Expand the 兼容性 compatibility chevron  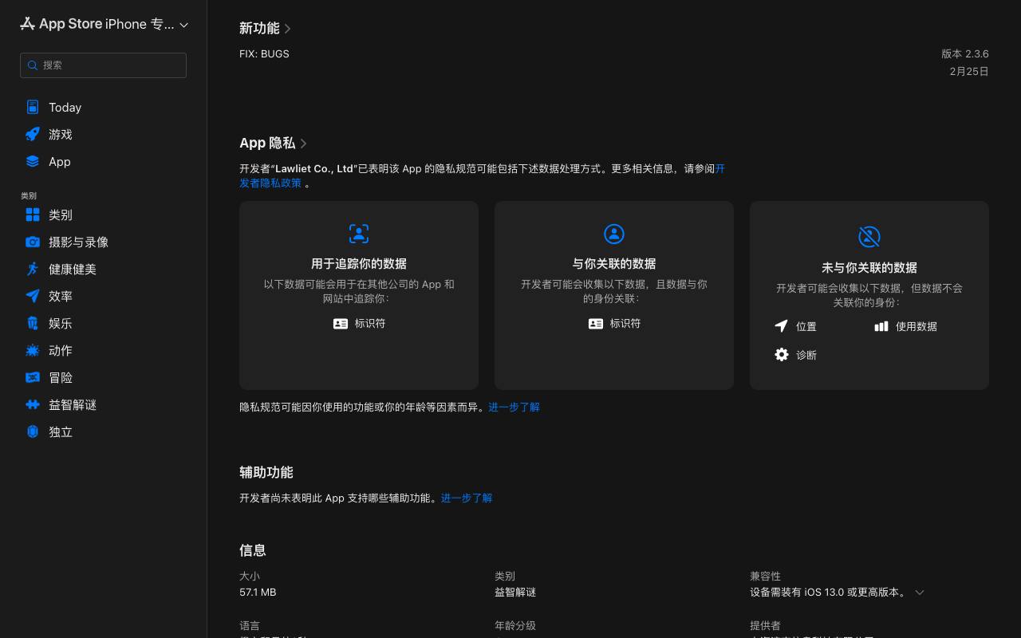pyautogui.click(x=920, y=593)
